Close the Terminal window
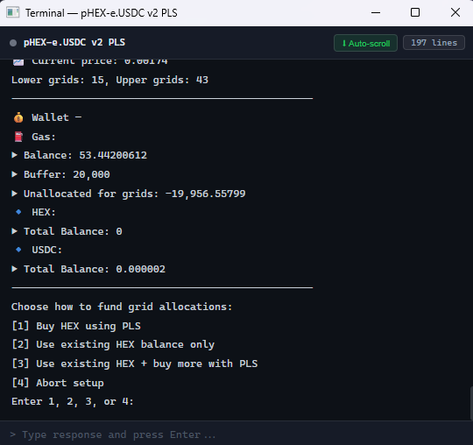 (x=455, y=12)
